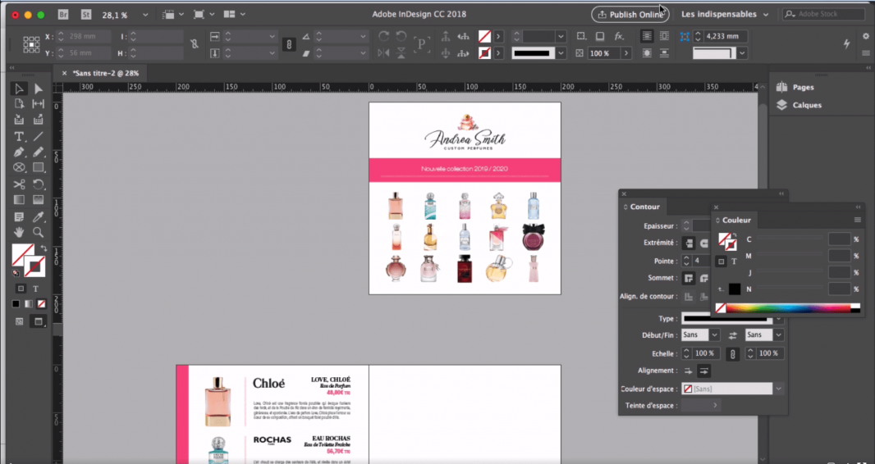Image resolution: width=875 pixels, height=464 pixels.
Task: Open Adobe Stock with the St icon
Action: pos(85,15)
